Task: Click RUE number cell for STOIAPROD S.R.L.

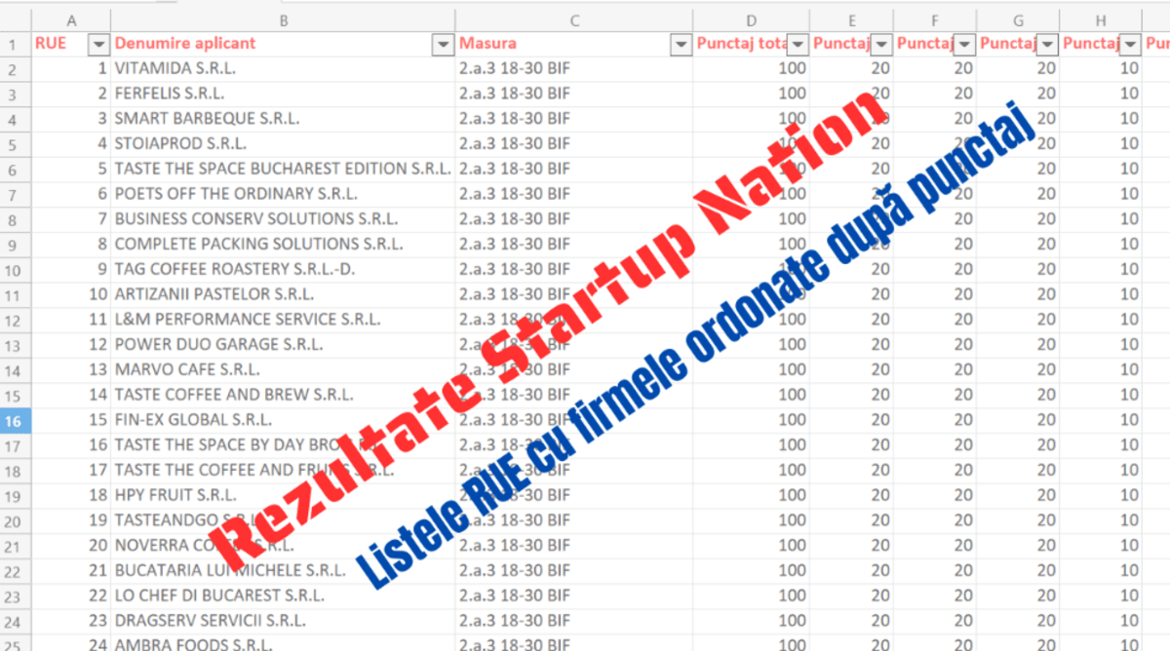Action: click(x=71, y=144)
